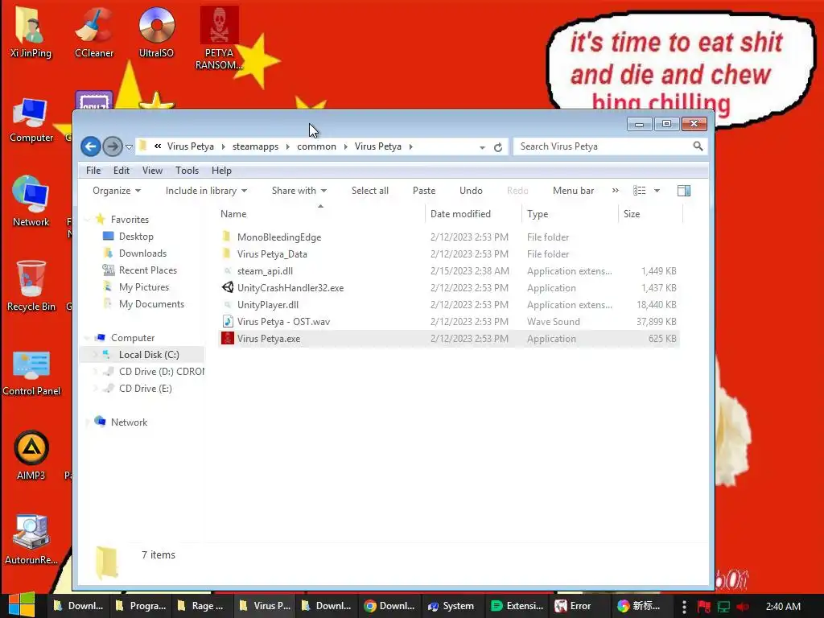
Task: Open the UltraISO desktop icon
Action: pos(157,32)
